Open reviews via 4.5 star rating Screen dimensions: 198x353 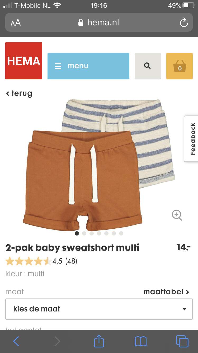(x=41, y=261)
